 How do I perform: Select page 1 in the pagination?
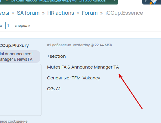[x=8, y=26]
